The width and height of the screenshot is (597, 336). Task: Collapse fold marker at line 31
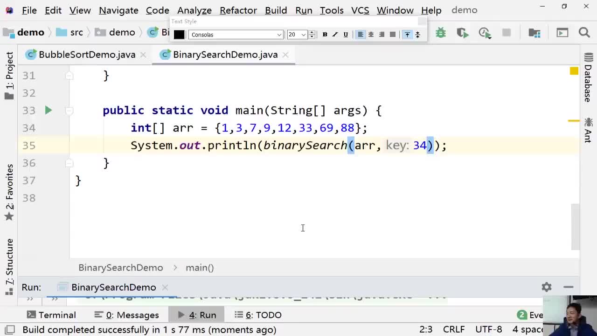[x=69, y=75]
